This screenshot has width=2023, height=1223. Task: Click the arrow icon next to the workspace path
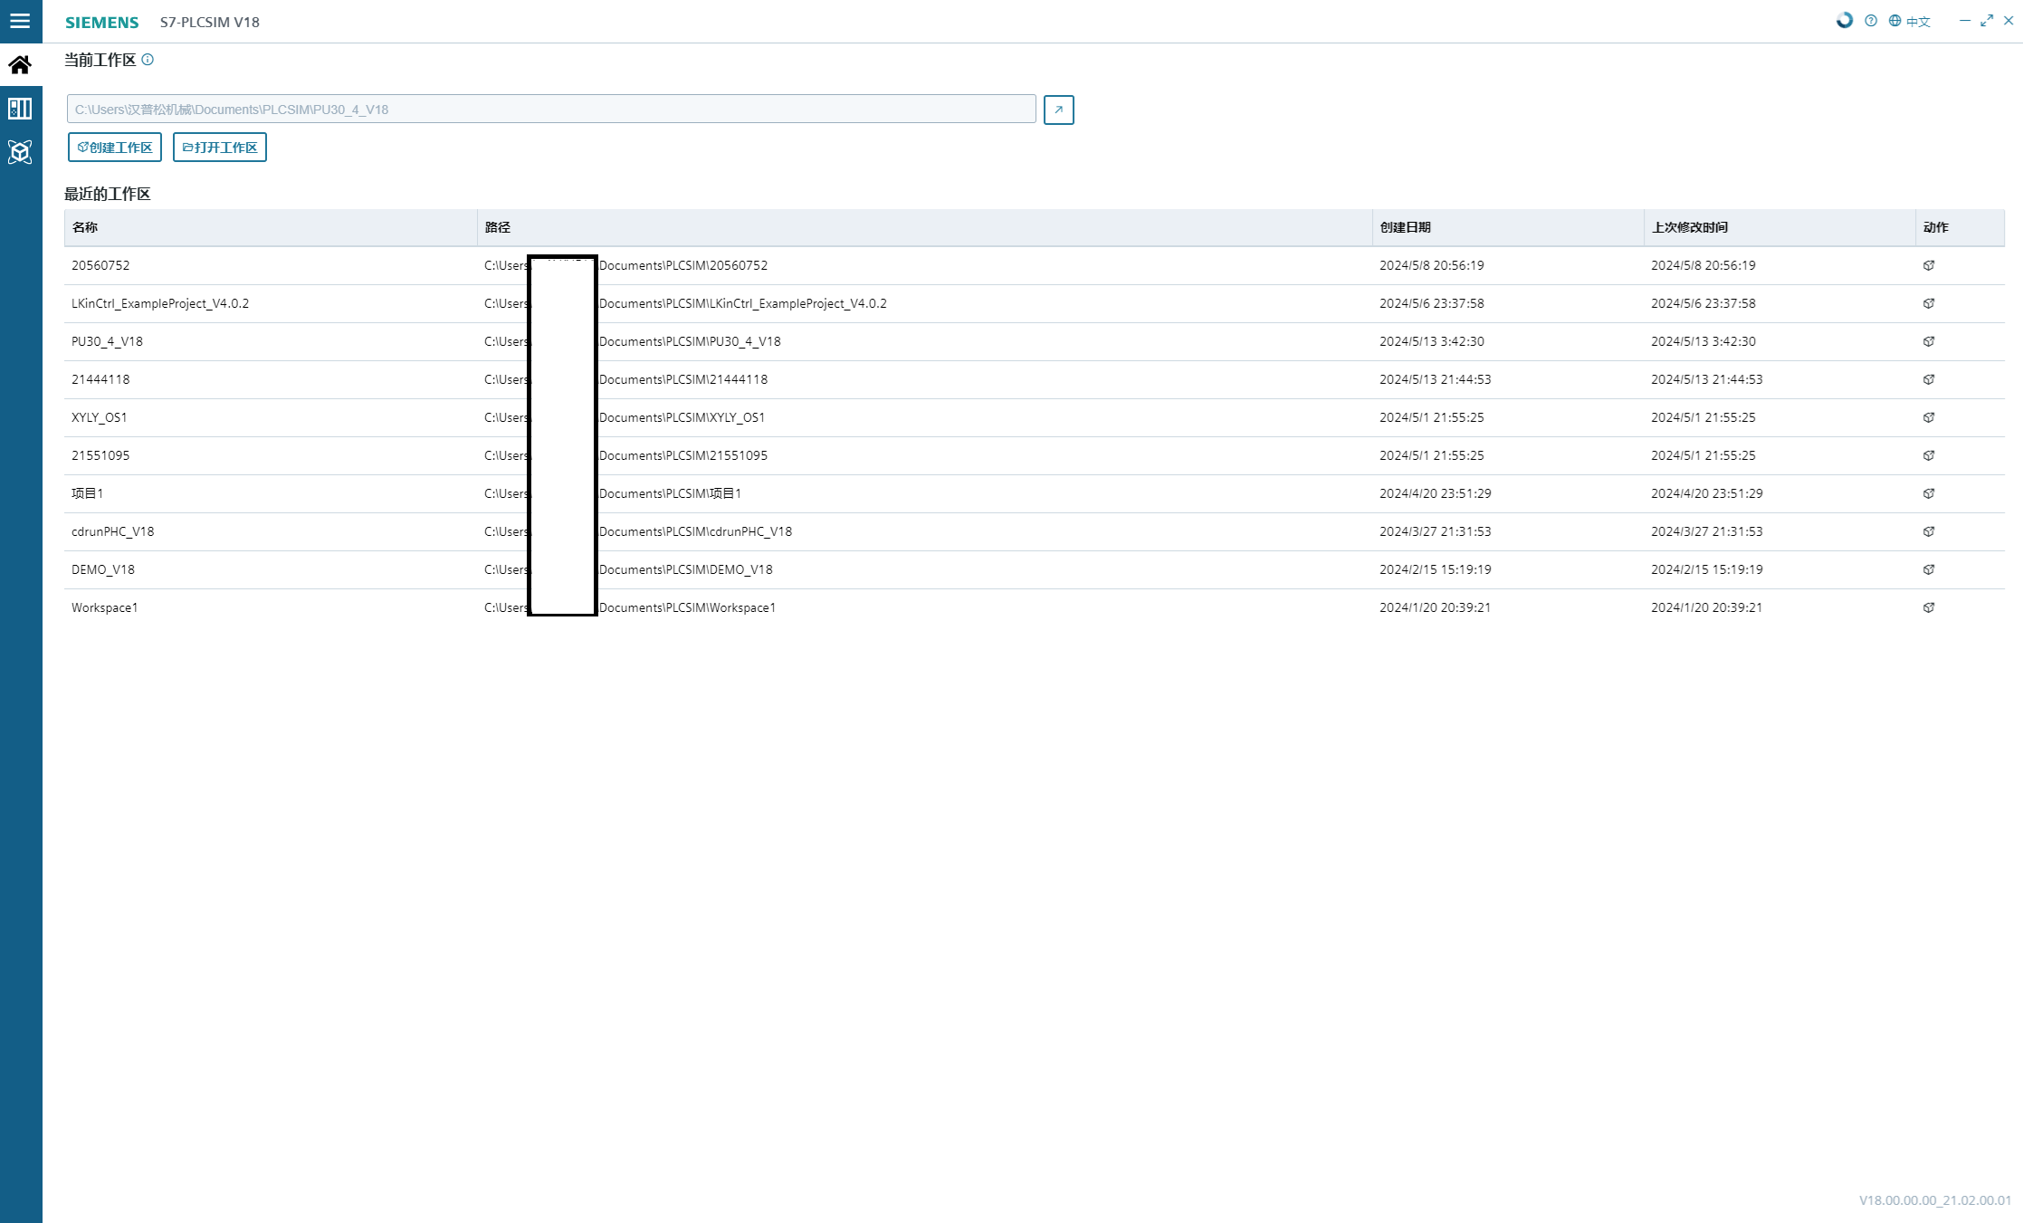1058,110
